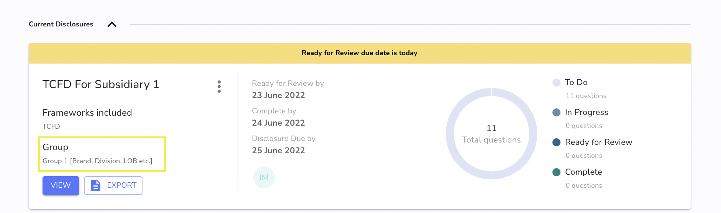Click the Disclosure Due by 25 June 2022 date
The width and height of the screenshot is (721, 213).
[x=279, y=151]
